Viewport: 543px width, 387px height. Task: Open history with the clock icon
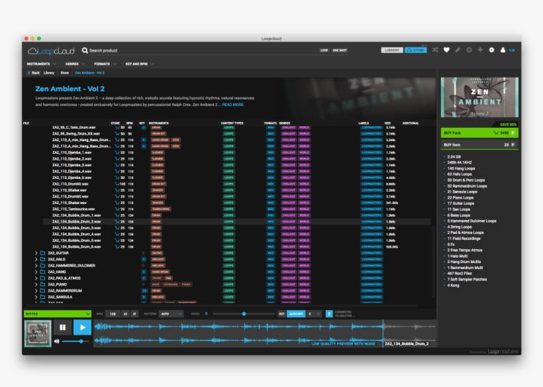pyautogui.click(x=469, y=50)
